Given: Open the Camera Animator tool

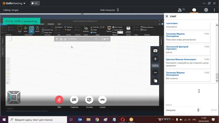Looking at the screenshot, I should [128, 30].
